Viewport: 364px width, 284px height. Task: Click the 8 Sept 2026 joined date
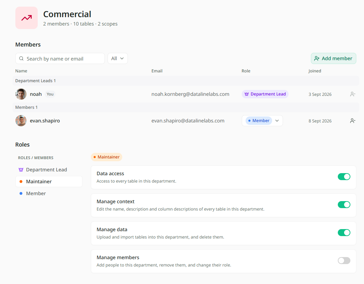click(320, 121)
